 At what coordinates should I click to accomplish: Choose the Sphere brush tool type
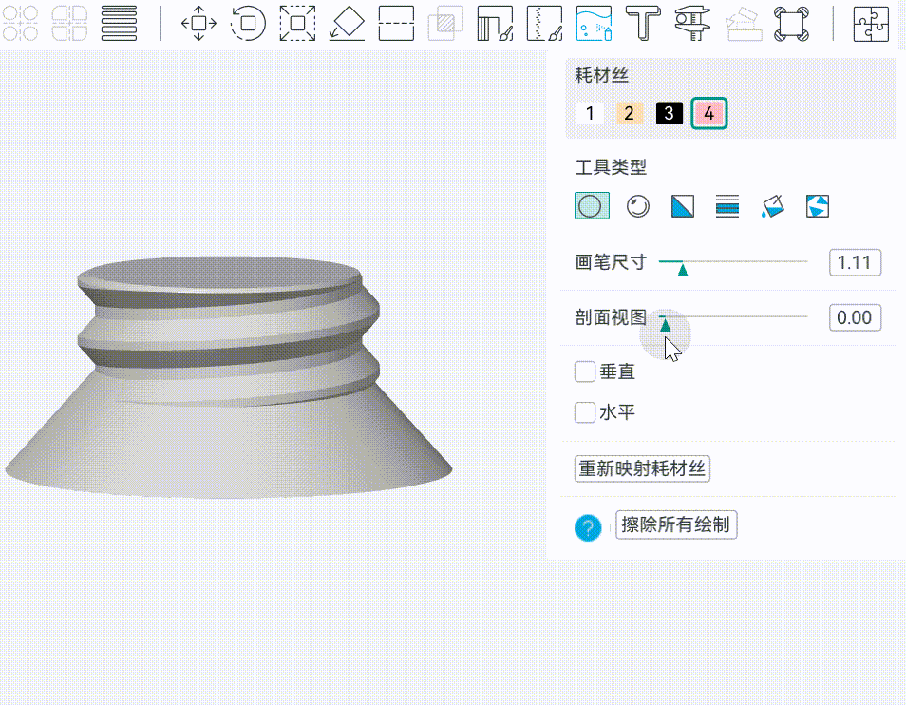(638, 206)
